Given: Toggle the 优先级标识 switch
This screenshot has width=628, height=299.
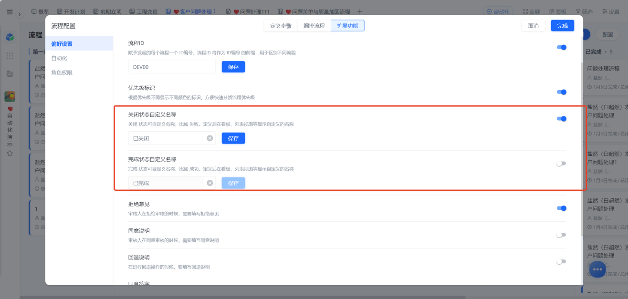Looking at the screenshot, I should 562,92.
